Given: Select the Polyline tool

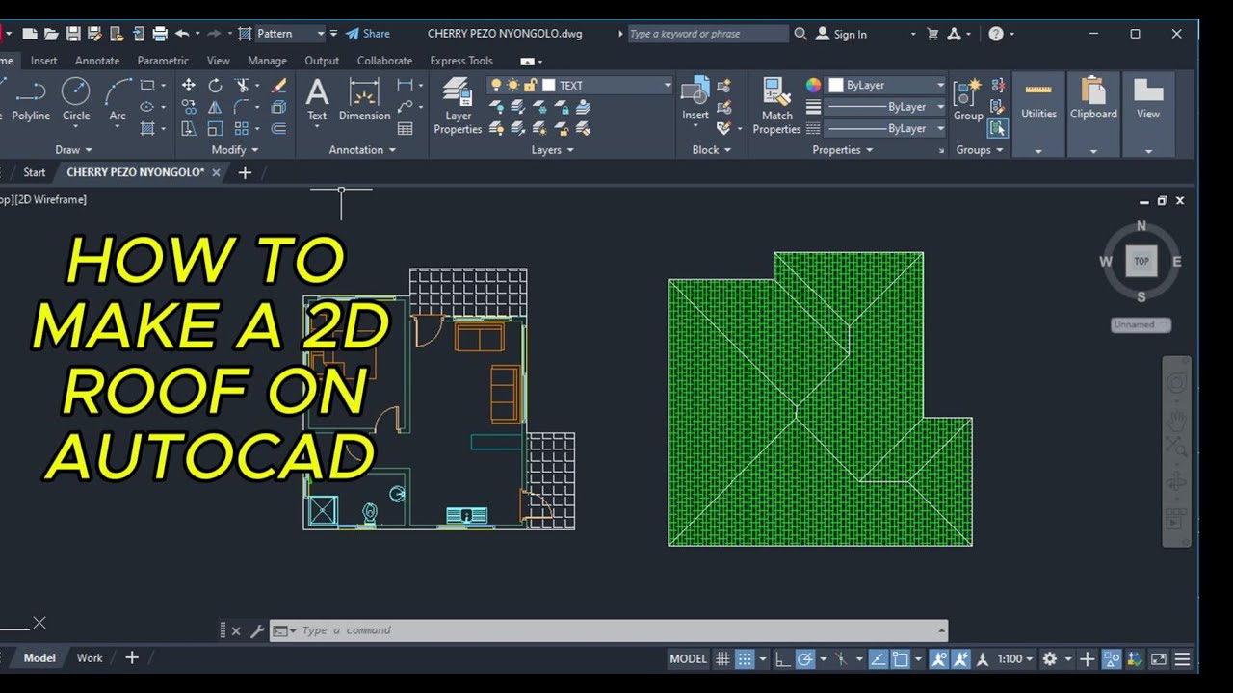Looking at the screenshot, I should coord(31,100).
